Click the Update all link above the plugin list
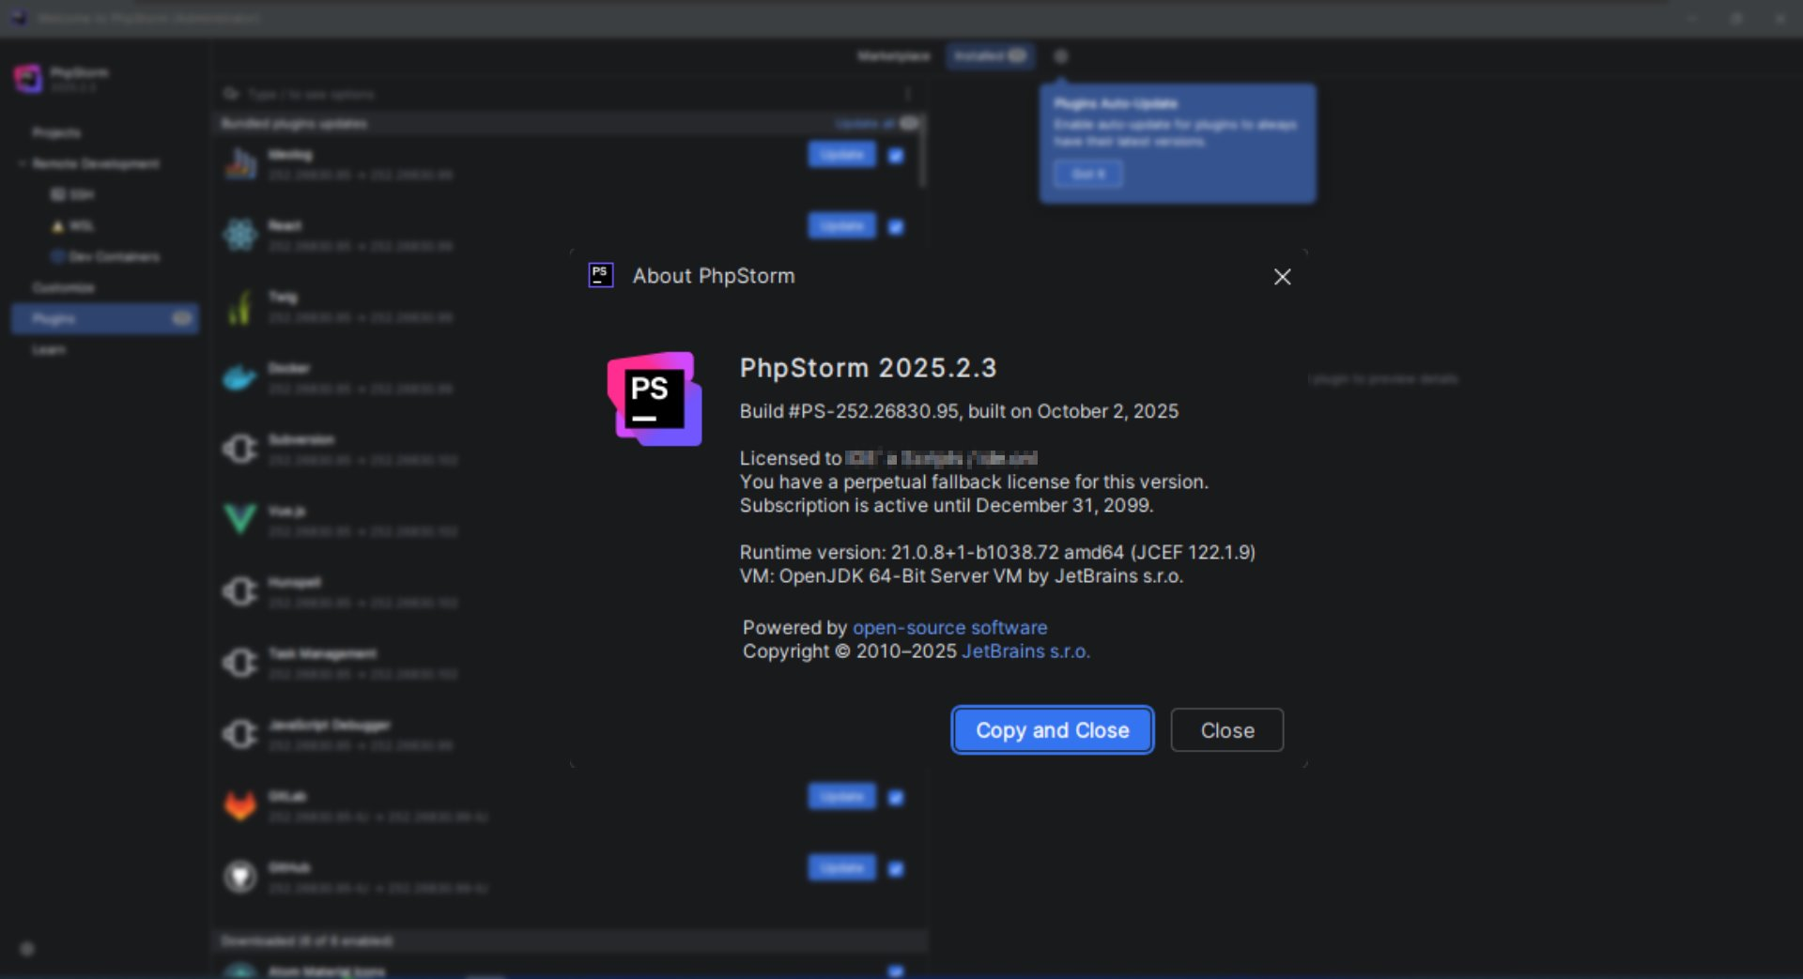This screenshot has width=1803, height=979. point(865,123)
